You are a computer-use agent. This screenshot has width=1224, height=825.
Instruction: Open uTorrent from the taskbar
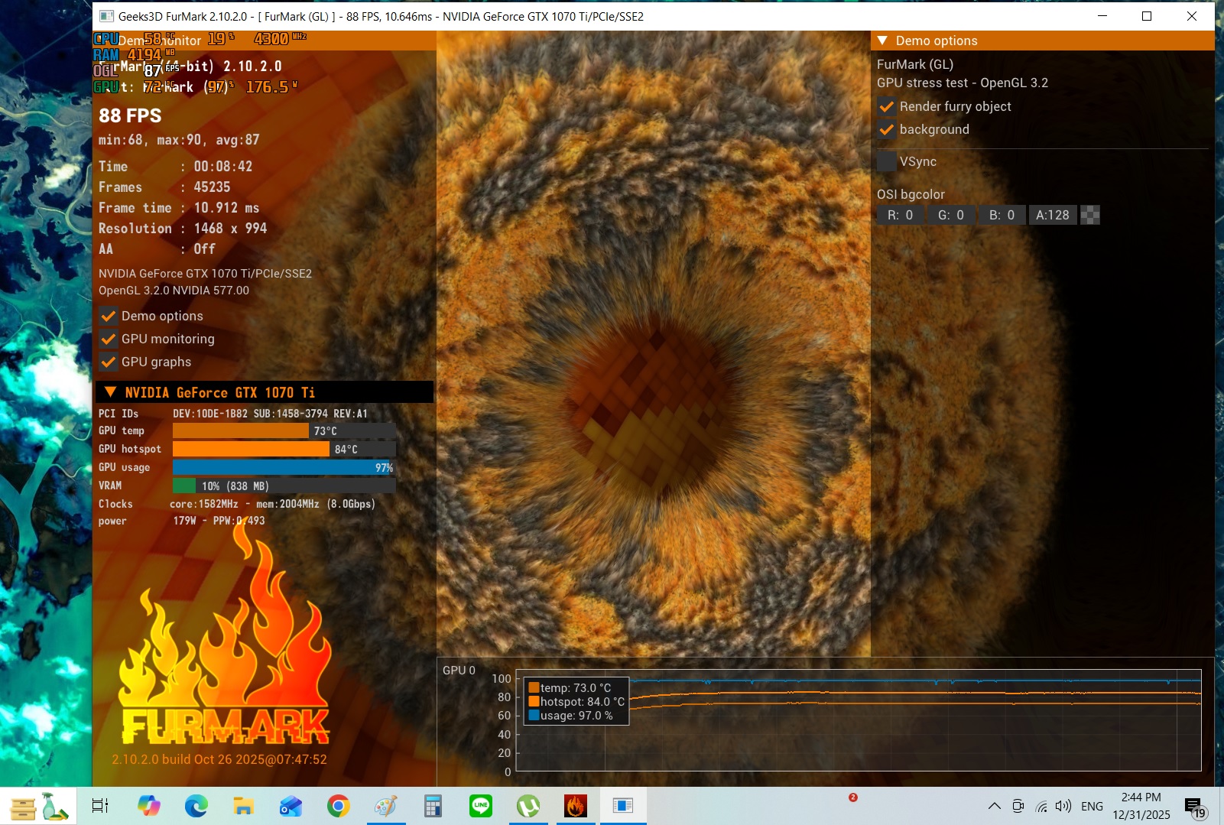[x=528, y=806]
